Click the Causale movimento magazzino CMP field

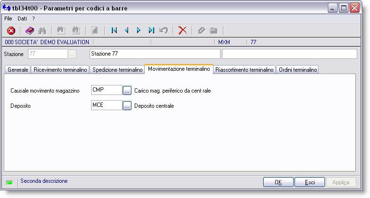pyautogui.click(x=106, y=90)
